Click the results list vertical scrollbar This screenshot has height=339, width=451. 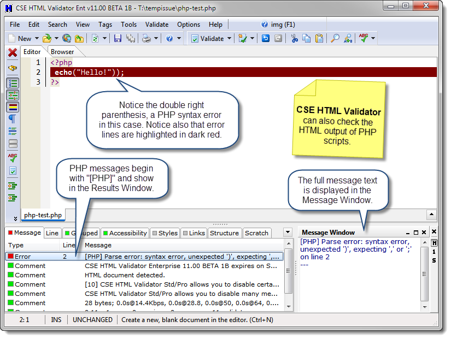coord(289,275)
